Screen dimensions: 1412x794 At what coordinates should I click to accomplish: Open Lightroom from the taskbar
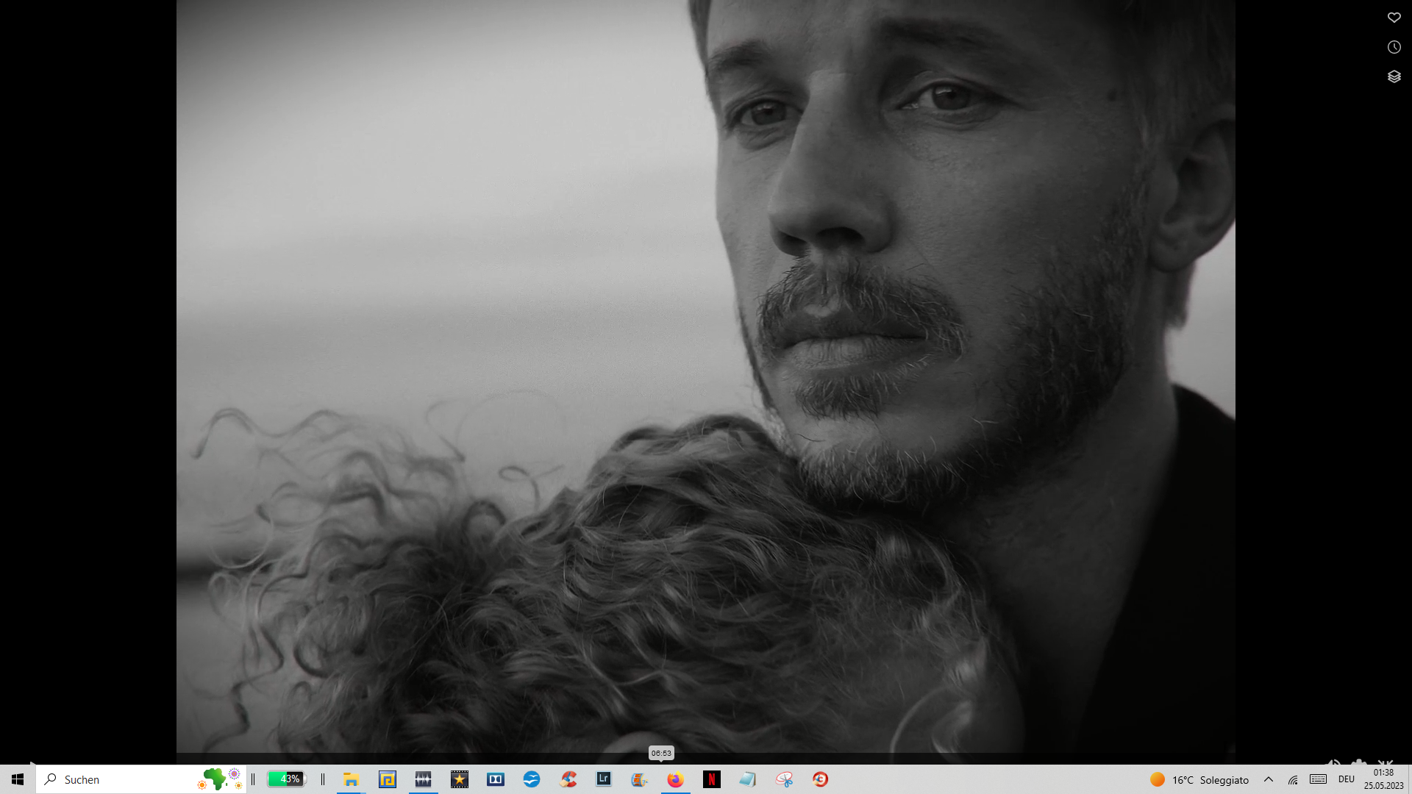point(604,779)
